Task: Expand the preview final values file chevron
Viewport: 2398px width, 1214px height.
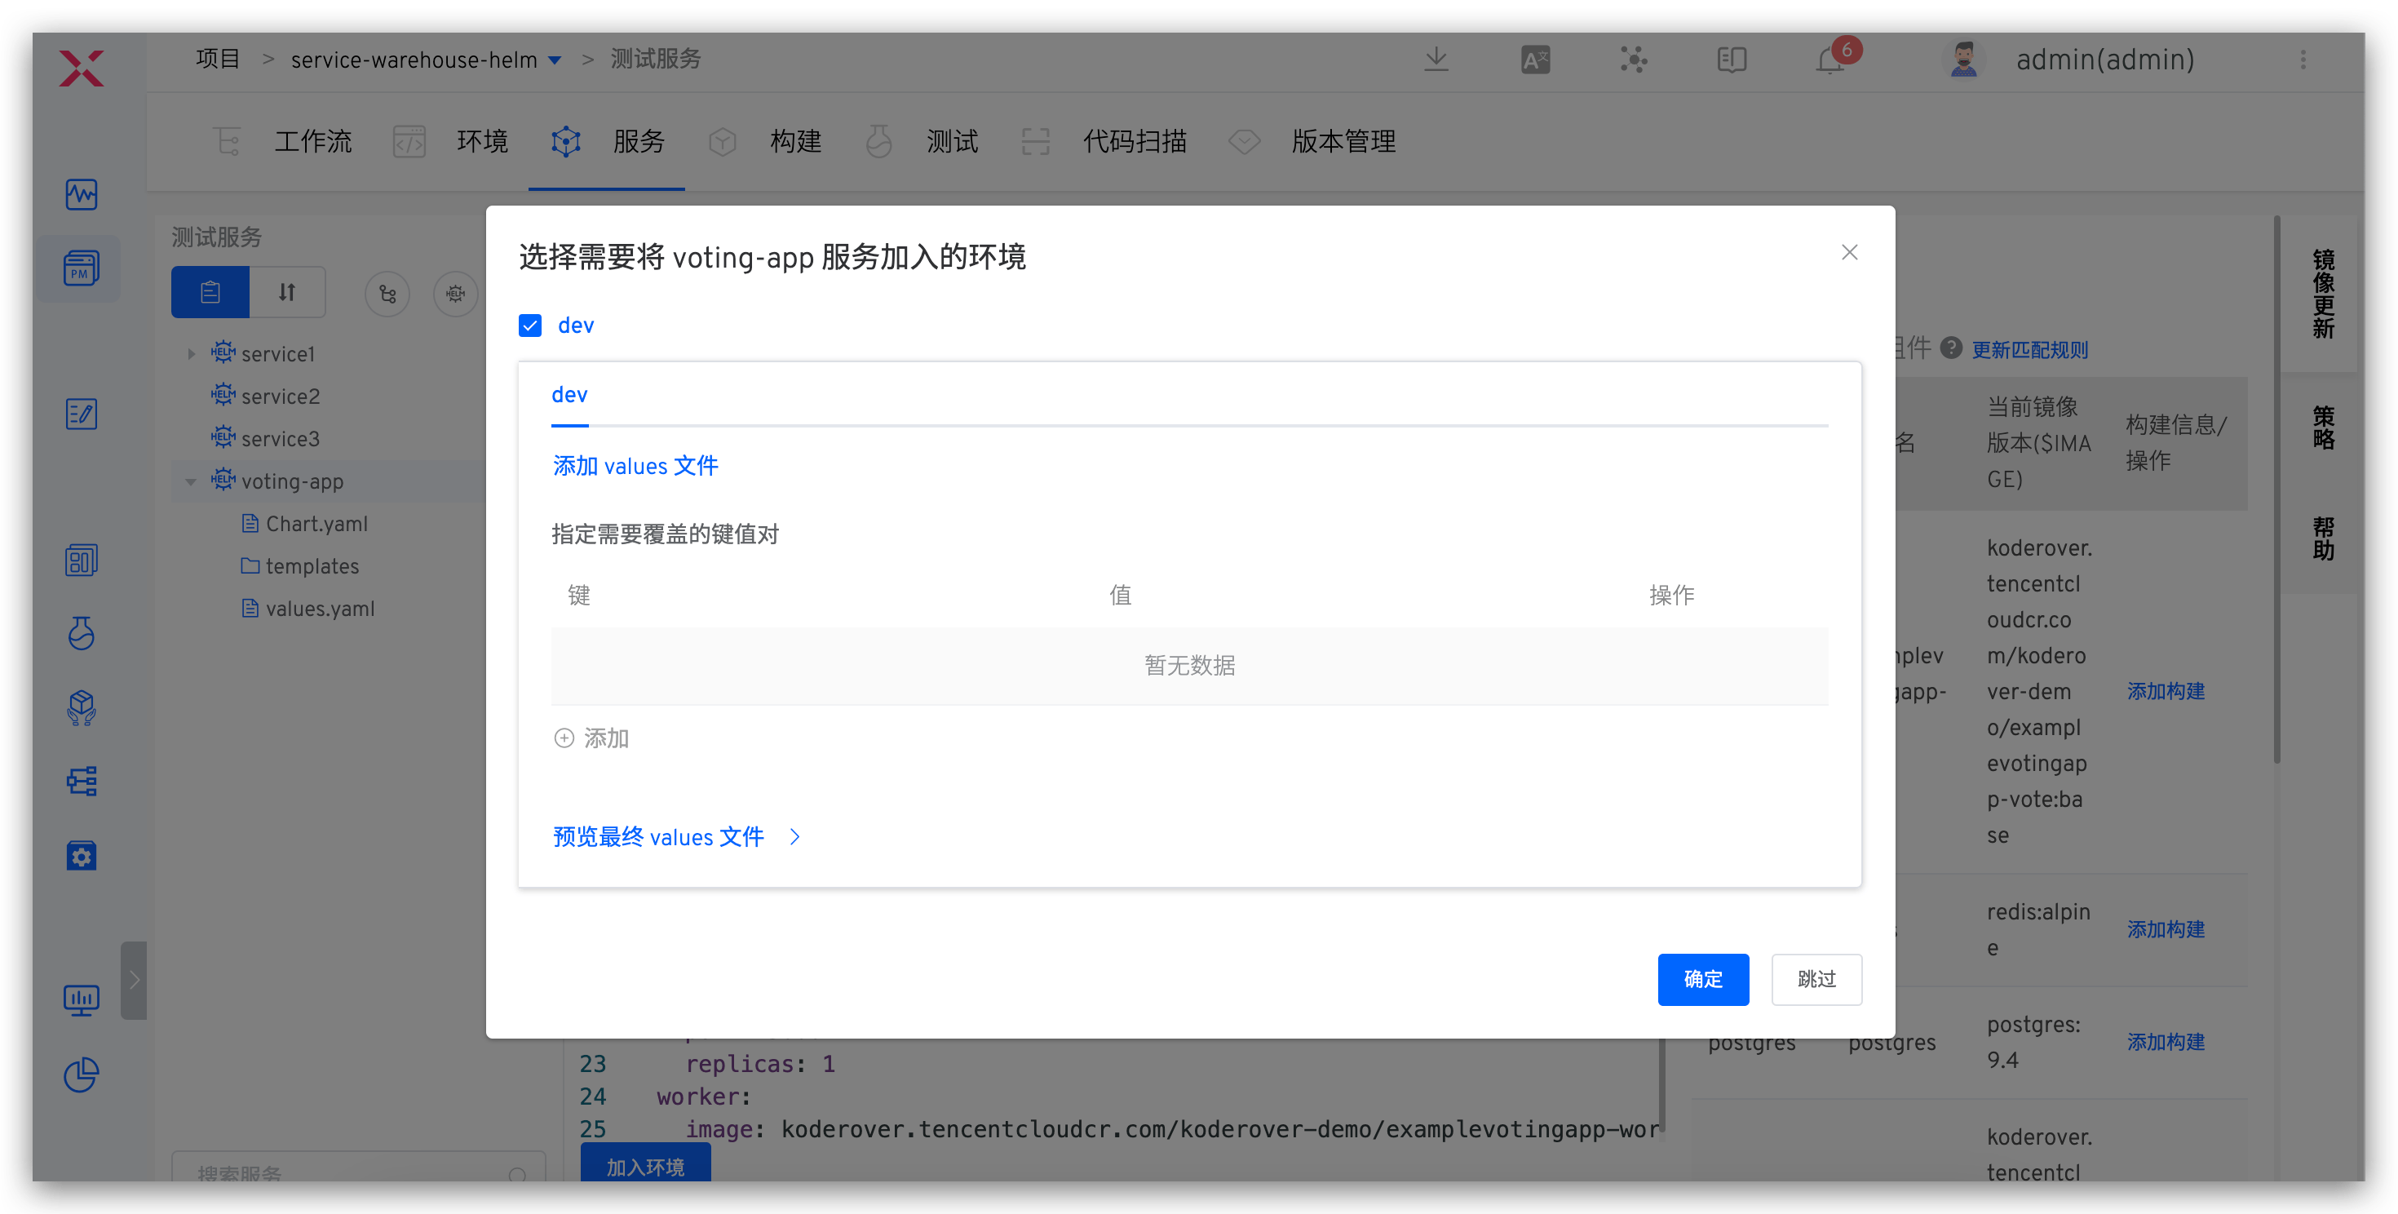Action: [794, 837]
